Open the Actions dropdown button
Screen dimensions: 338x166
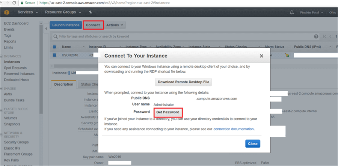(x=115, y=25)
